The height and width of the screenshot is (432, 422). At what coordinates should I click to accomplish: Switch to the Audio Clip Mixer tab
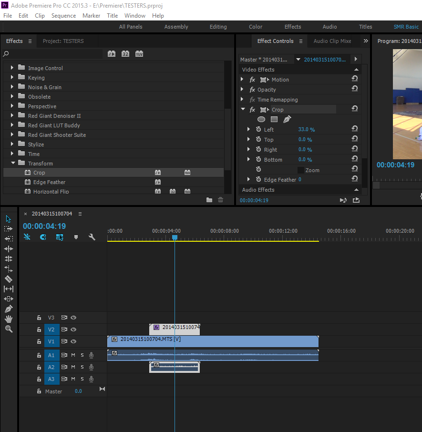point(332,41)
